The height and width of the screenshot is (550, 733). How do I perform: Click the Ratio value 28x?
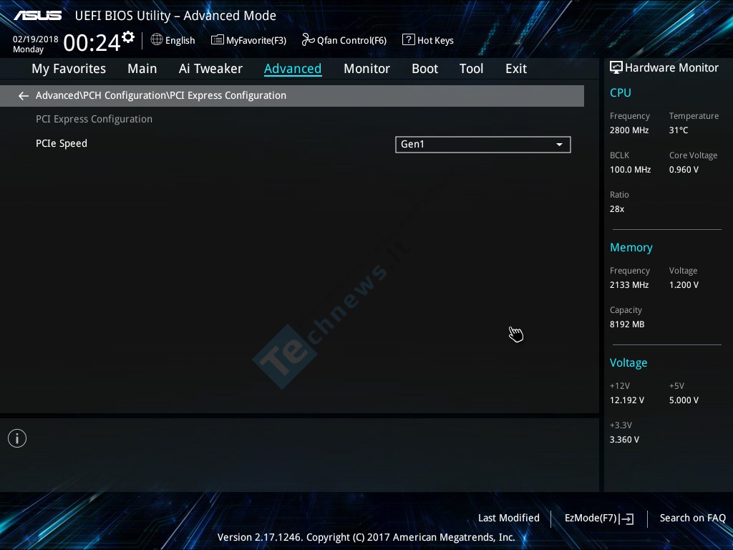point(617,209)
